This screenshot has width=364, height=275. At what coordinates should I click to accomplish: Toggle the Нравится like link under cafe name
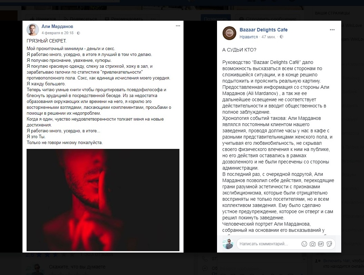[249, 37]
